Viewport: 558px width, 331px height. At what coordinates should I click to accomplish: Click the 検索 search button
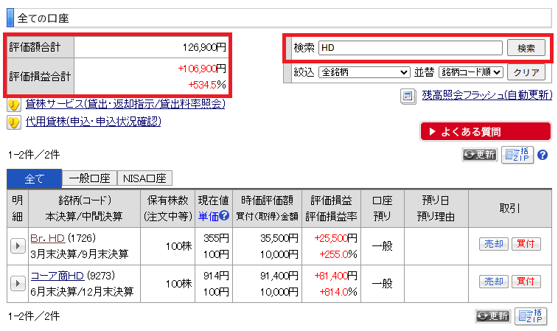(x=526, y=48)
